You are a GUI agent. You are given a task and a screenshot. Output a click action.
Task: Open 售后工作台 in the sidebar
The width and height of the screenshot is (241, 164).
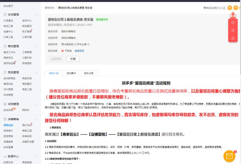[x=9, y=52]
